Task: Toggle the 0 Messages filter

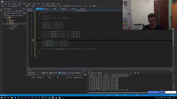Action: click(63, 73)
